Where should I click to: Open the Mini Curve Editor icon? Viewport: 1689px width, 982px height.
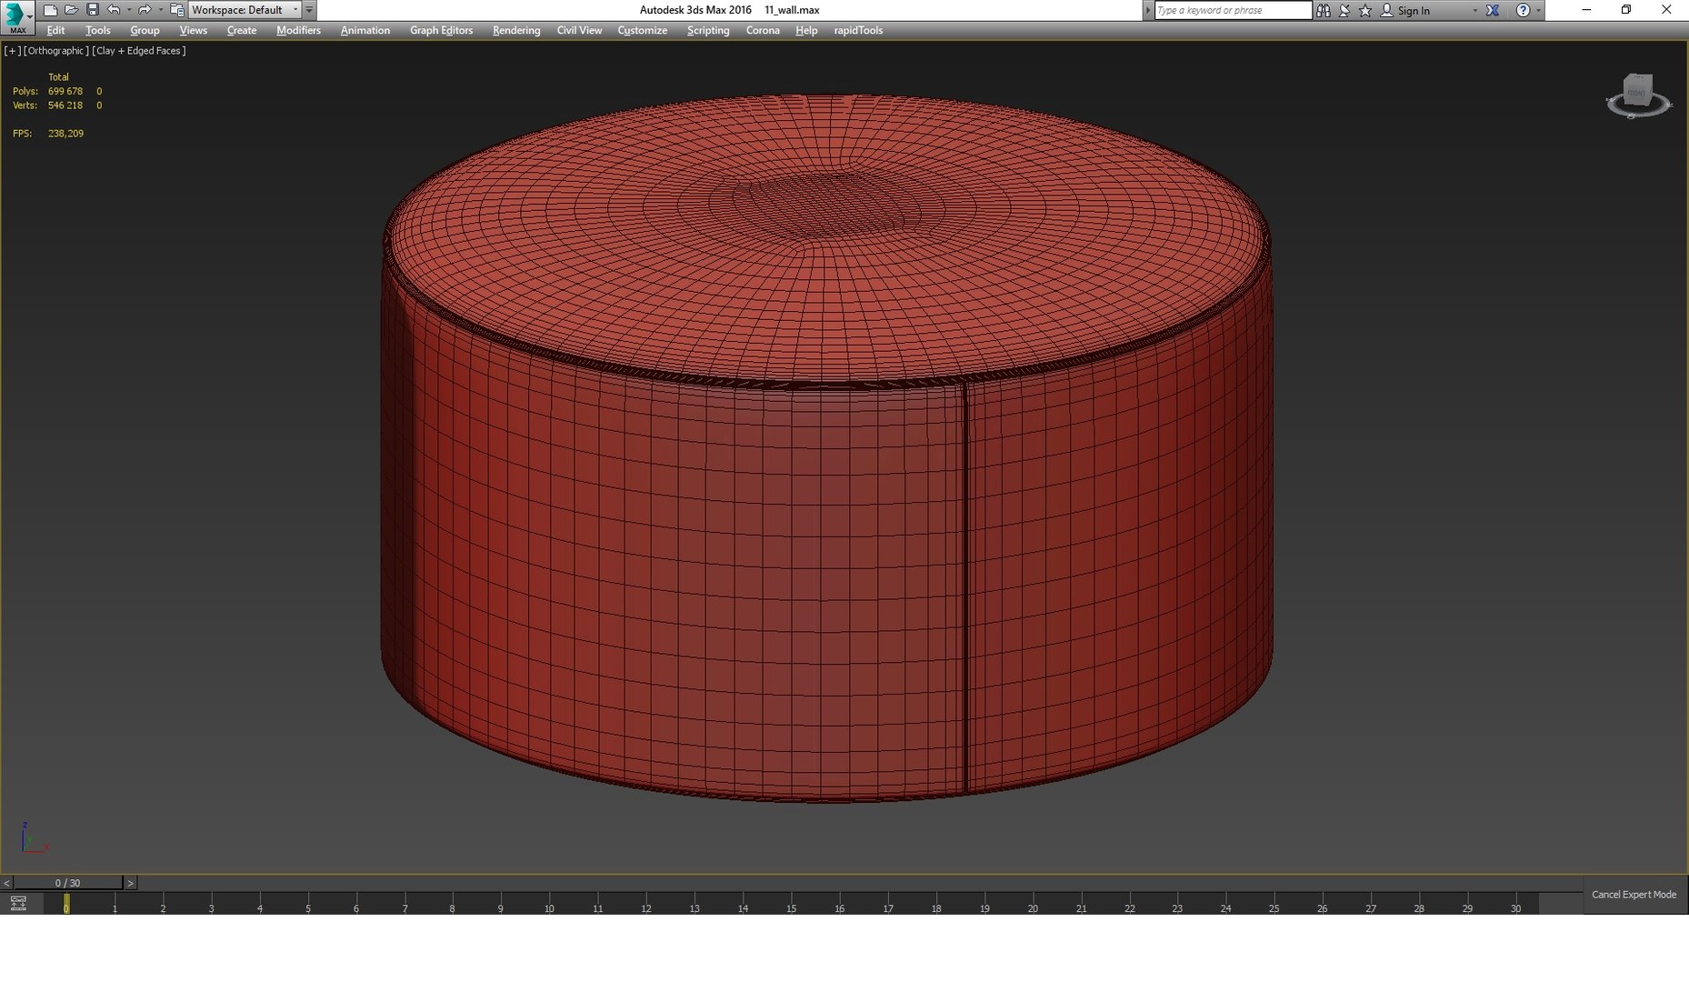tap(18, 903)
